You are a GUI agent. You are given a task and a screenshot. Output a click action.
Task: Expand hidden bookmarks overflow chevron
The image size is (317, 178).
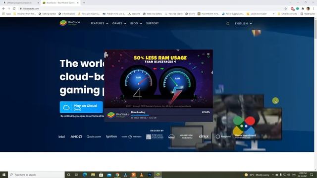tap(273, 14)
